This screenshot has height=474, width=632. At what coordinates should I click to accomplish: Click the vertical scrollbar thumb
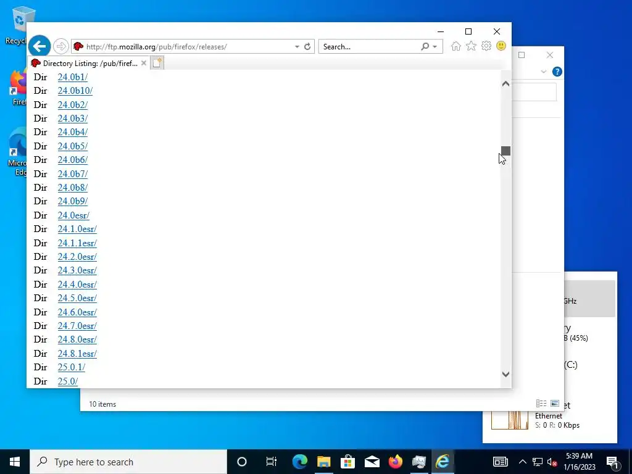coord(505,151)
